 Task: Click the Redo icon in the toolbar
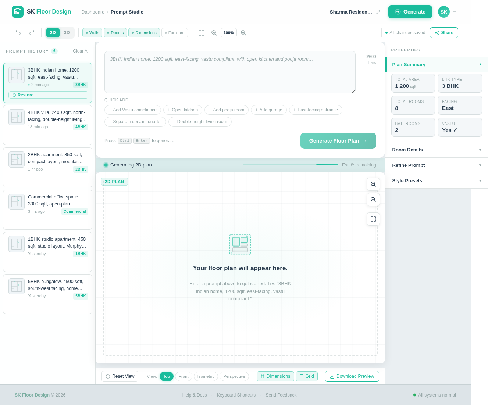pyautogui.click(x=32, y=33)
